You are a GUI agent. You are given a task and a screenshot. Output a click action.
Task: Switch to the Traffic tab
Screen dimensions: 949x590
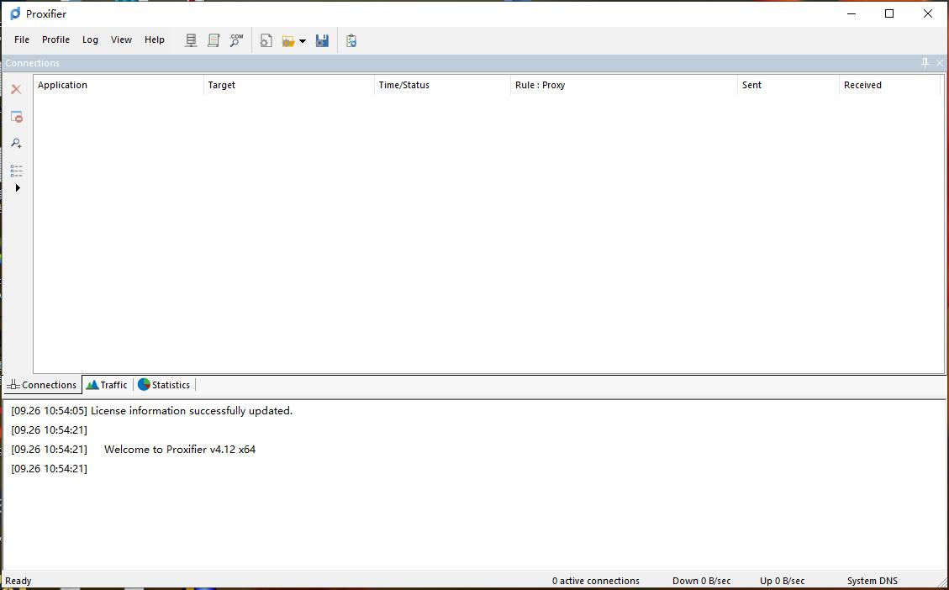[x=107, y=385]
